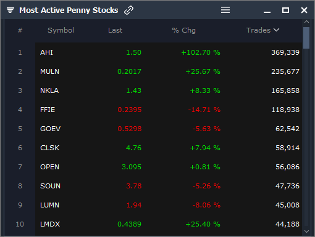Select the MULN symbol
Screen dimensions: 315x237
pyautogui.click(x=49, y=71)
